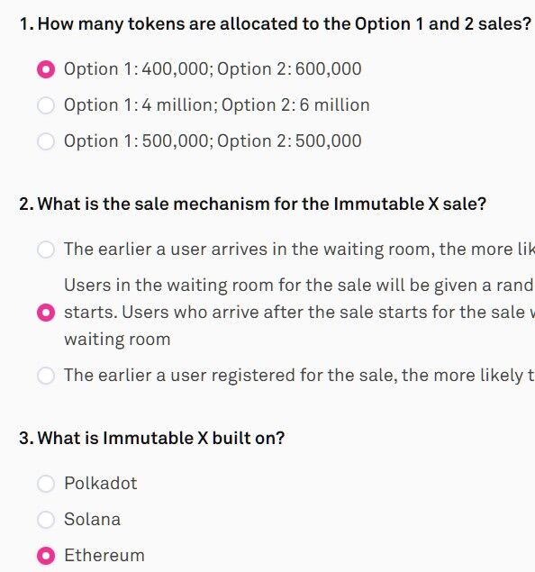This screenshot has height=572, width=535.
Task: Select radio for 'earlier a user registered' answer
Action: 46,376
